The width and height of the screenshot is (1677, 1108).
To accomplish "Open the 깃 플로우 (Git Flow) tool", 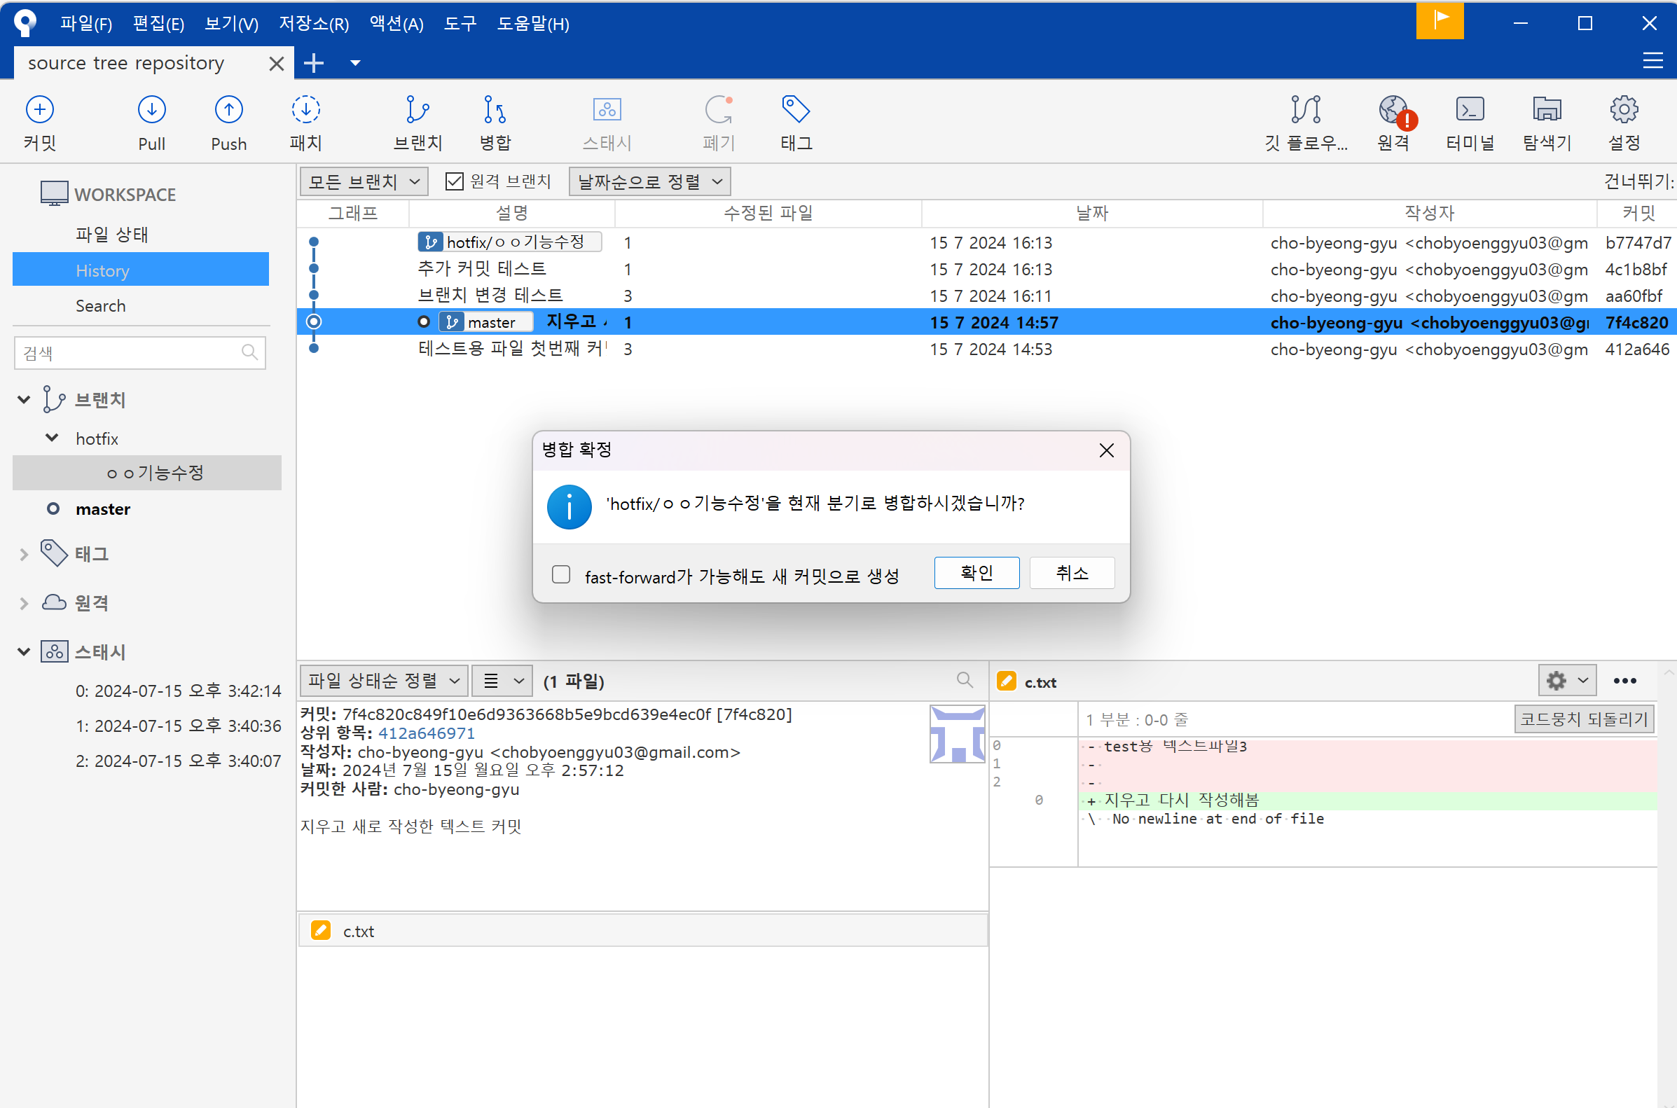I will [x=1305, y=123].
